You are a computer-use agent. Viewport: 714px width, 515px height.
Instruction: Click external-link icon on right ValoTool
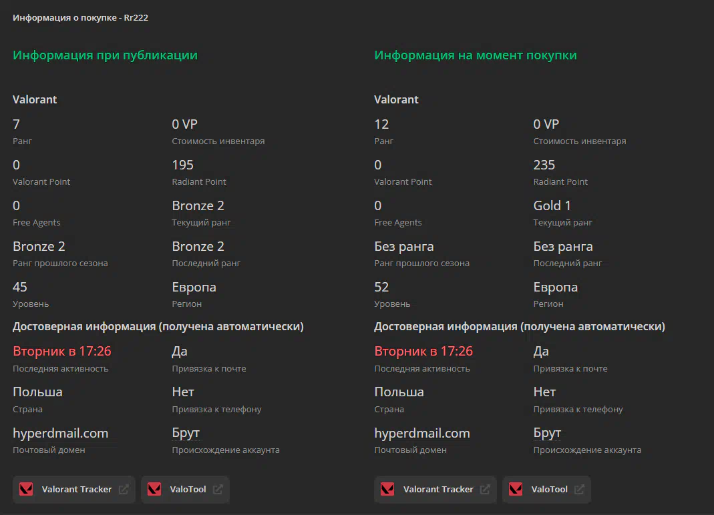pyautogui.click(x=579, y=490)
